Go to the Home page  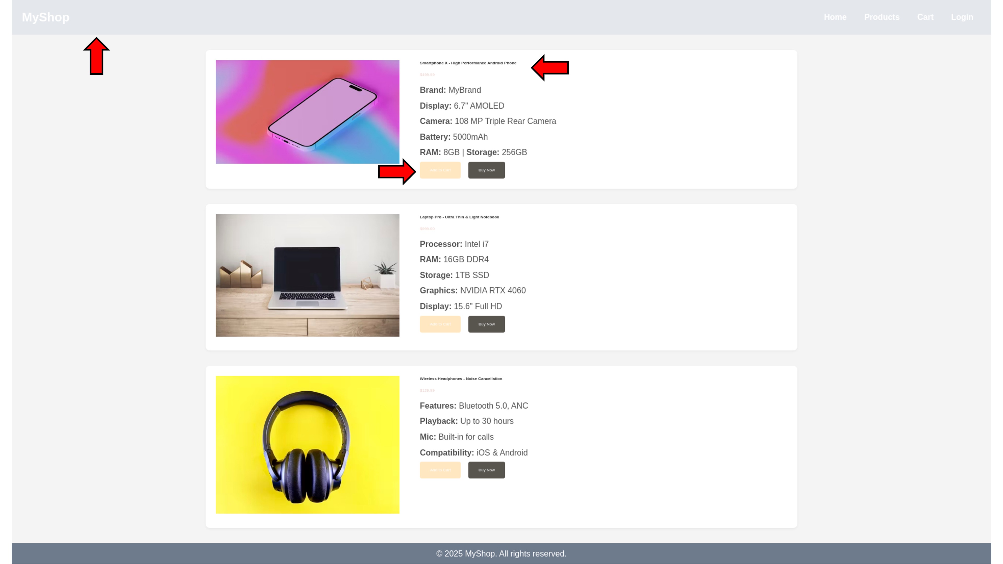[x=835, y=17]
